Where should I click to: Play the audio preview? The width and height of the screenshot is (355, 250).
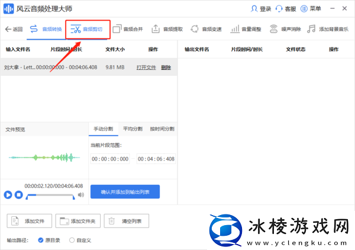(8, 195)
